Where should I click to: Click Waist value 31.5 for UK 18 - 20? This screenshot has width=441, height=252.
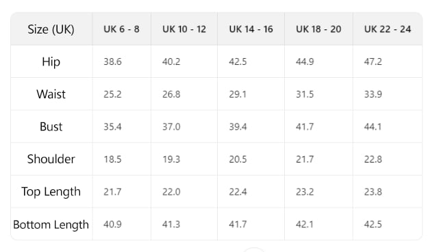pyautogui.click(x=305, y=94)
